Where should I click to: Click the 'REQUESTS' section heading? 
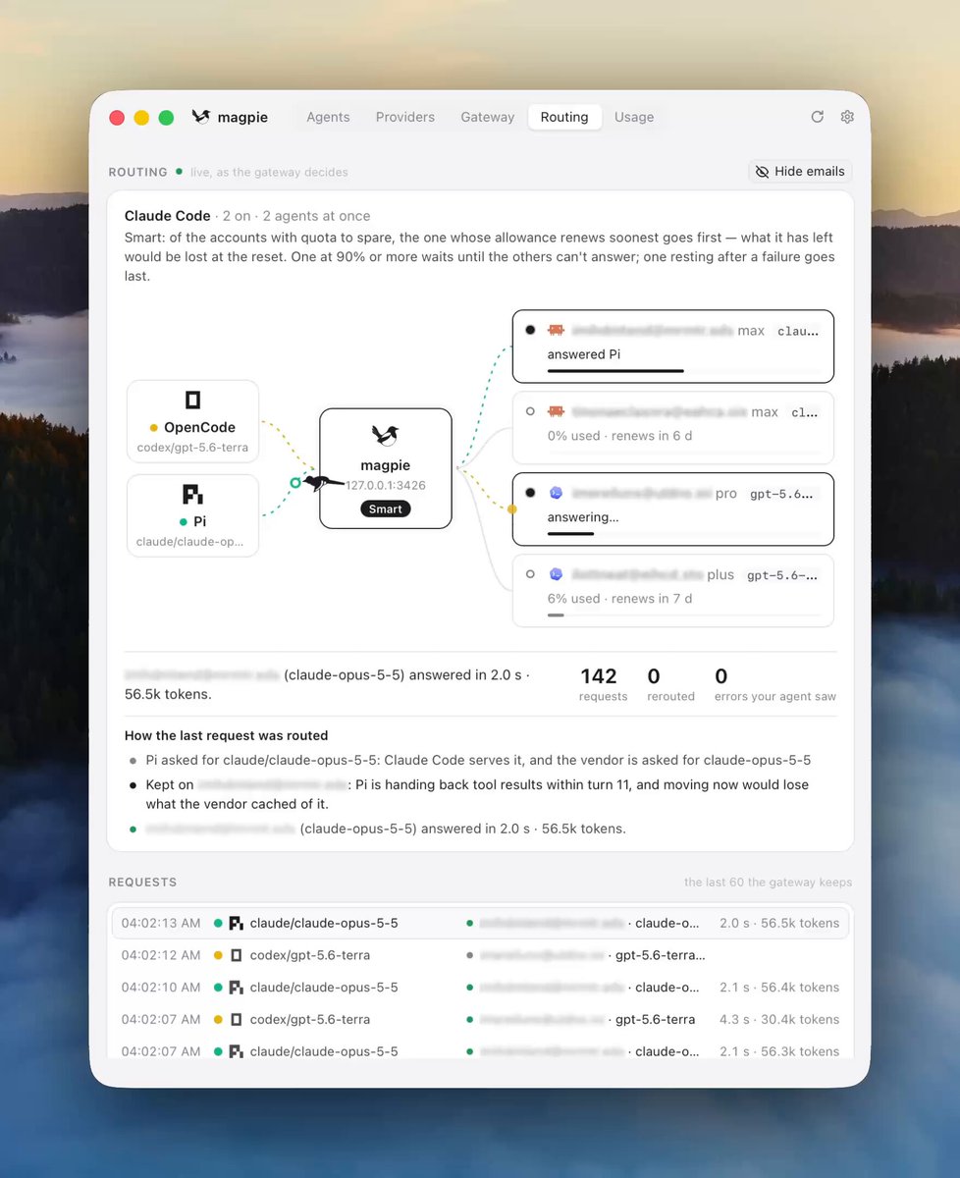click(142, 883)
